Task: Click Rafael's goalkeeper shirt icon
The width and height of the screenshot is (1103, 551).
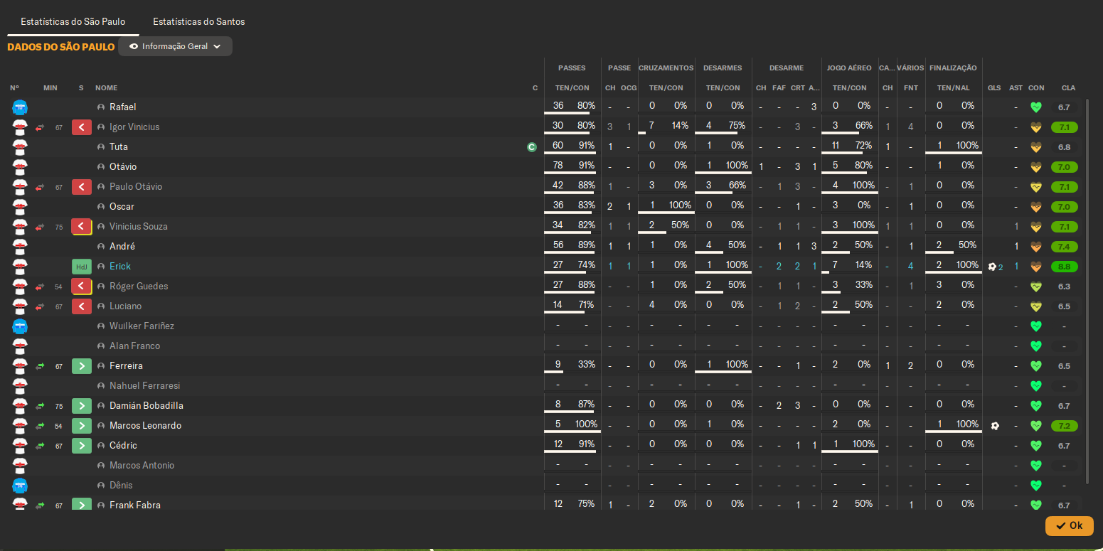Action: [x=20, y=107]
